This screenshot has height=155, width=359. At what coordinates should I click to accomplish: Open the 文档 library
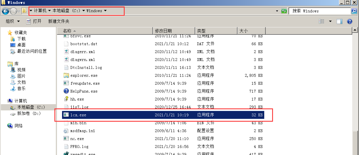tap(21, 82)
